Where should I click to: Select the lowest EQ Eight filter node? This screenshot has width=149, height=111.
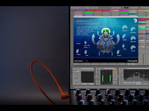tap(130, 78)
